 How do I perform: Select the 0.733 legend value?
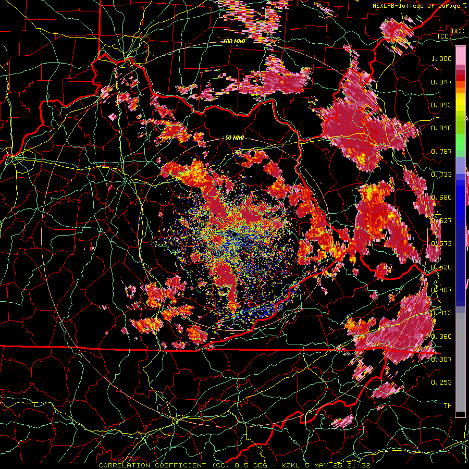(441, 175)
